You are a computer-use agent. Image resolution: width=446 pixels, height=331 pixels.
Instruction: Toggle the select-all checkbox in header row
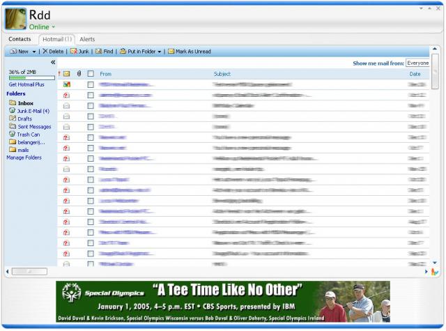pyautogui.click(x=91, y=74)
